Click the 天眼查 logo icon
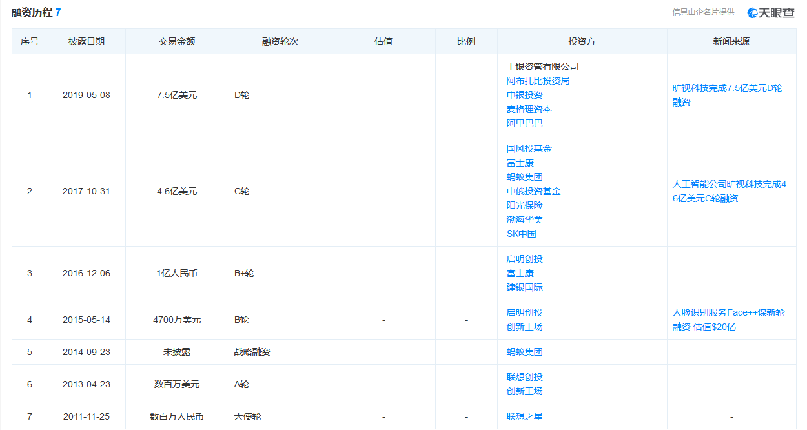 click(771, 13)
